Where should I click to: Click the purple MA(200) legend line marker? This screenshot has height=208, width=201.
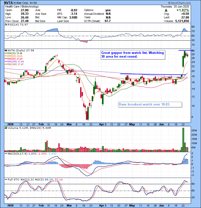pos(6,62)
